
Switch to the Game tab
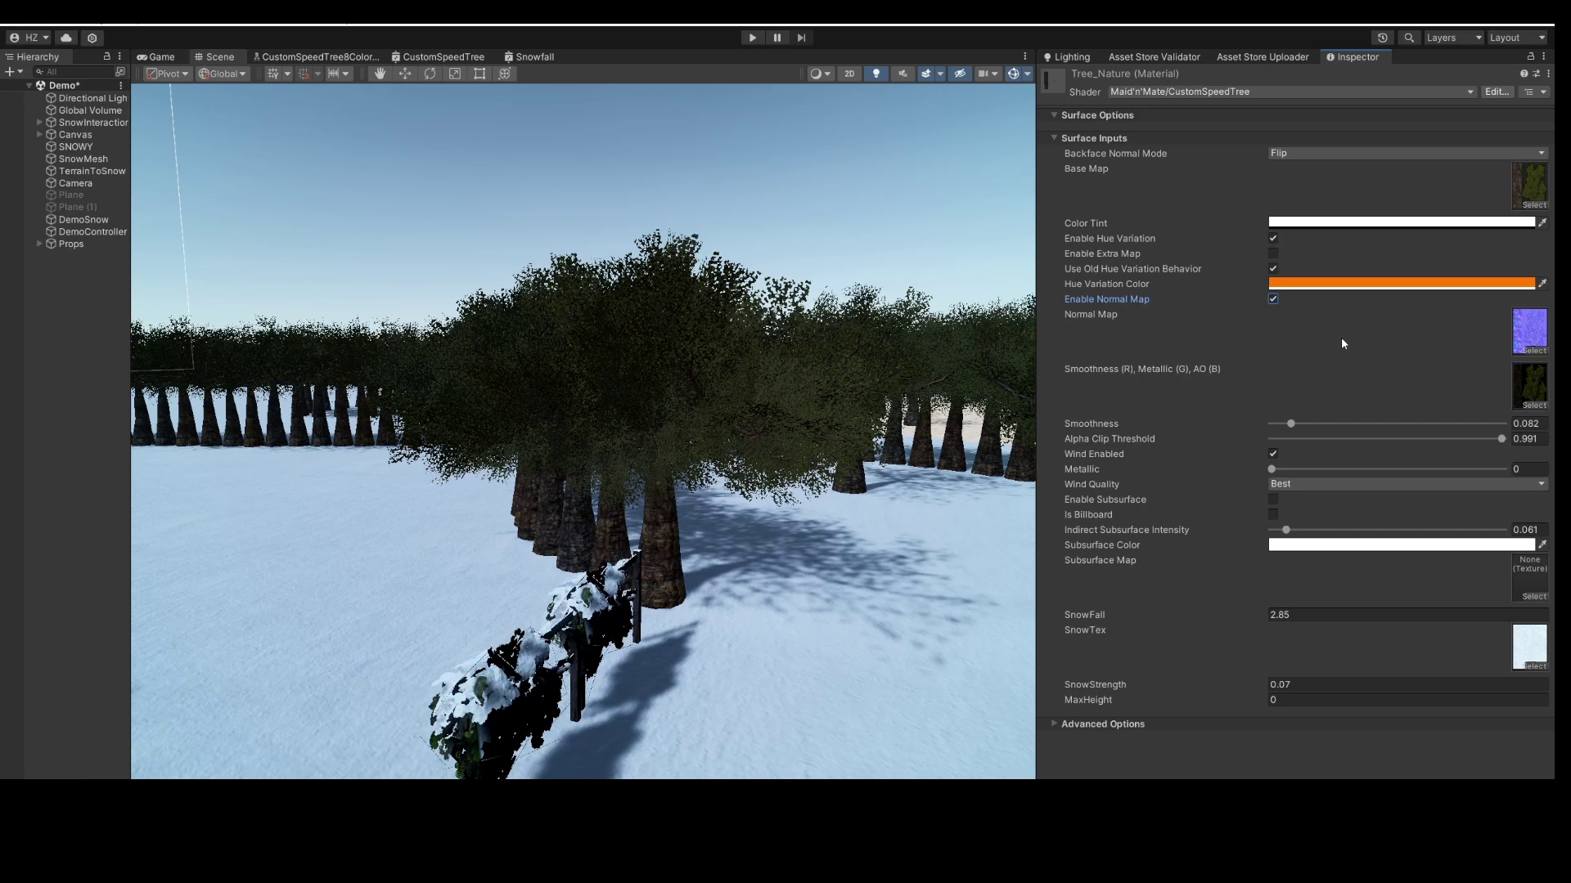[x=156, y=56]
